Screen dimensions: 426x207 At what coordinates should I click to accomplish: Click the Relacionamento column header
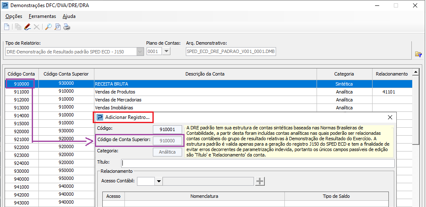[392, 74]
